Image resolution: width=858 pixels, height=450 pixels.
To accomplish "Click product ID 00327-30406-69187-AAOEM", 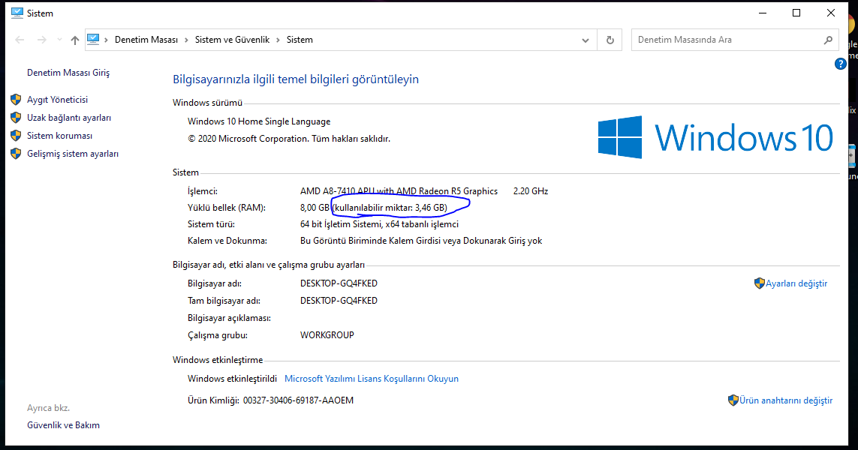I will click(298, 400).
